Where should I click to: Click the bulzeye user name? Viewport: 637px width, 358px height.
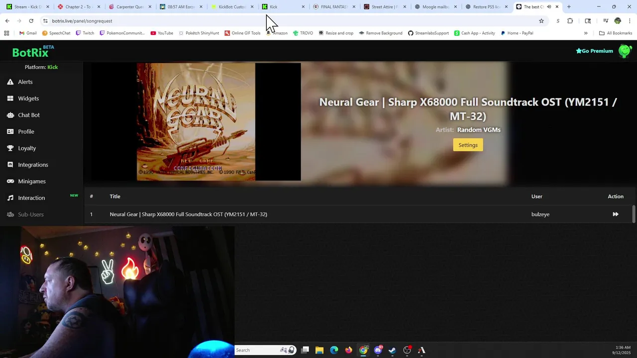click(540, 214)
